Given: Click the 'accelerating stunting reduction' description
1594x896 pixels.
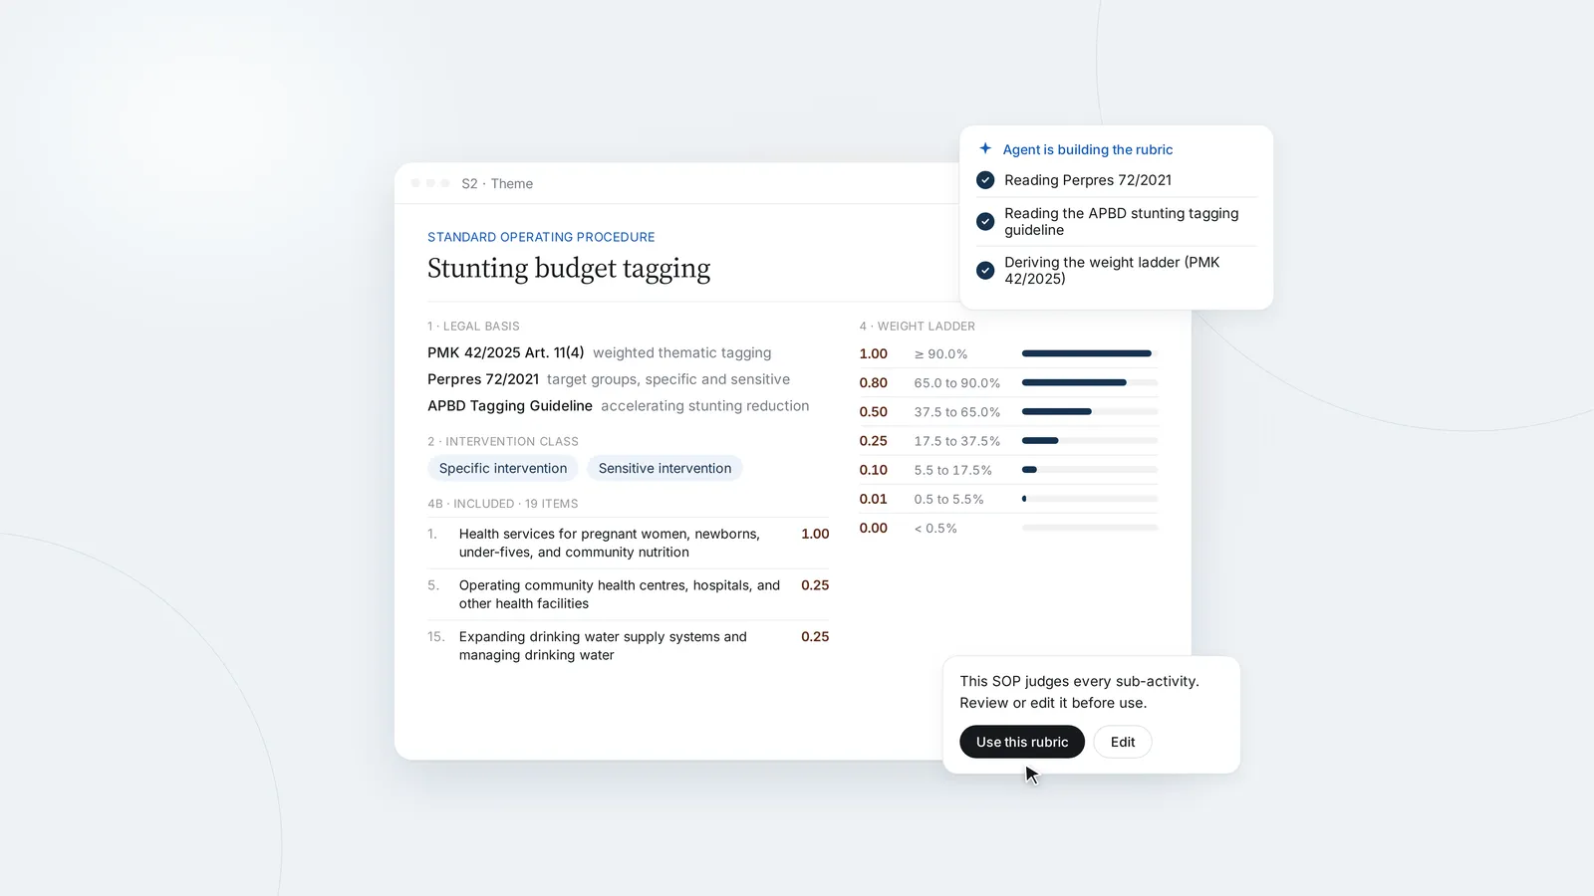Looking at the screenshot, I should click(x=705, y=406).
